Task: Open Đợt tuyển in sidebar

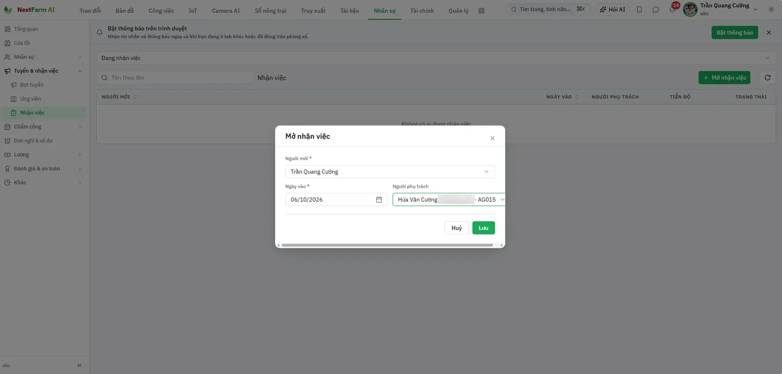Action: pyautogui.click(x=47, y=85)
